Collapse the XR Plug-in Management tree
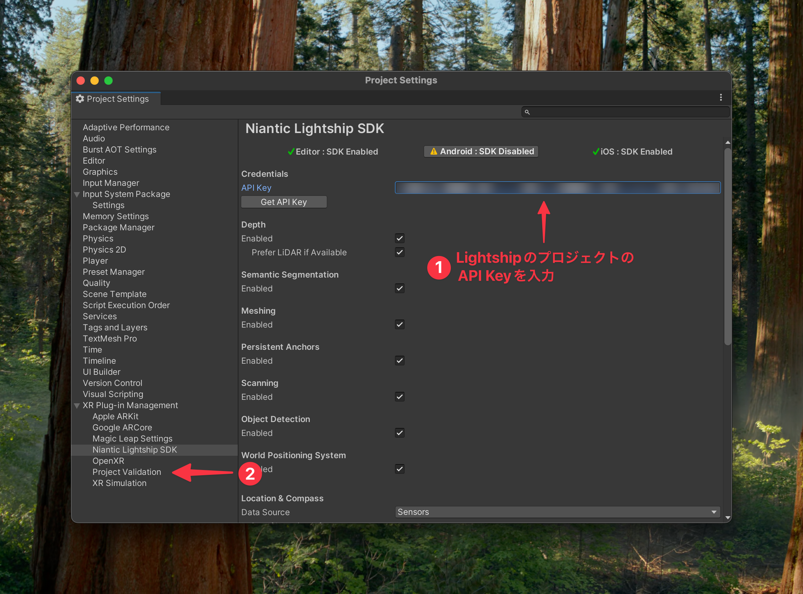Viewport: 803px width, 594px height. coord(77,406)
